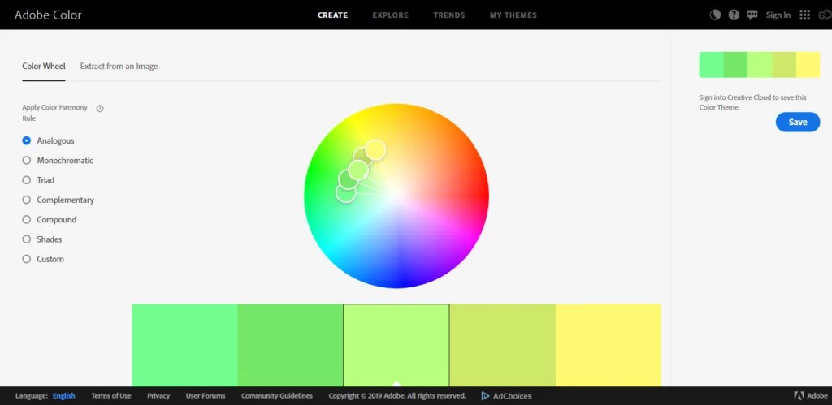This screenshot has width=832, height=405.
Task: Go to the Explore tab
Action: [x=391, y=15]
